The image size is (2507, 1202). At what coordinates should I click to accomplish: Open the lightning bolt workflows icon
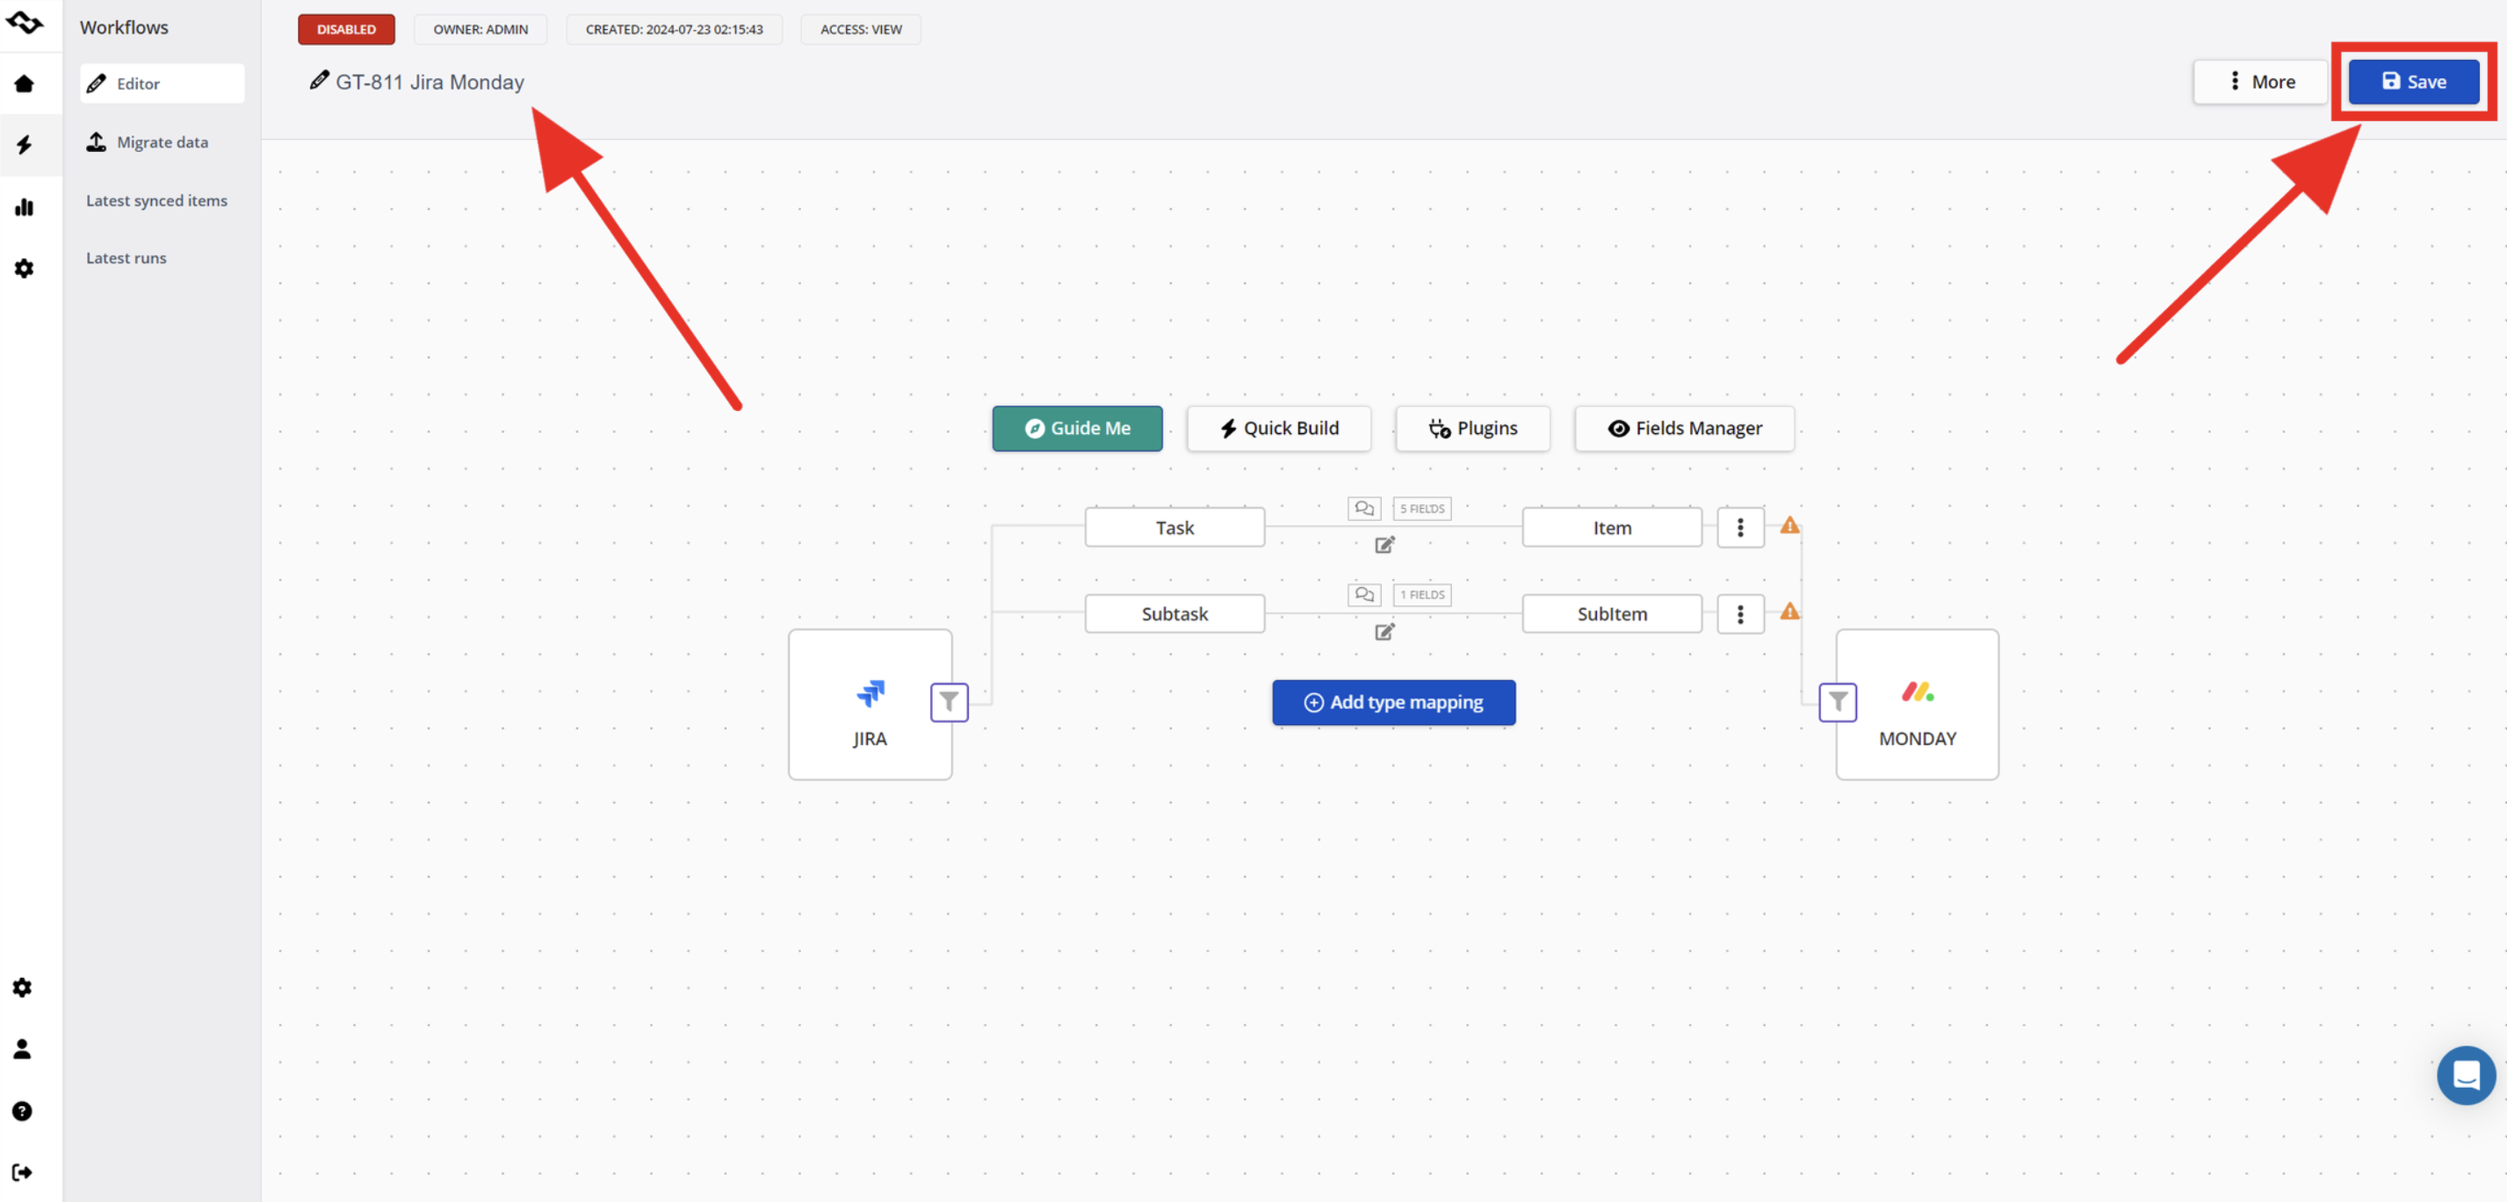(25, 145)
